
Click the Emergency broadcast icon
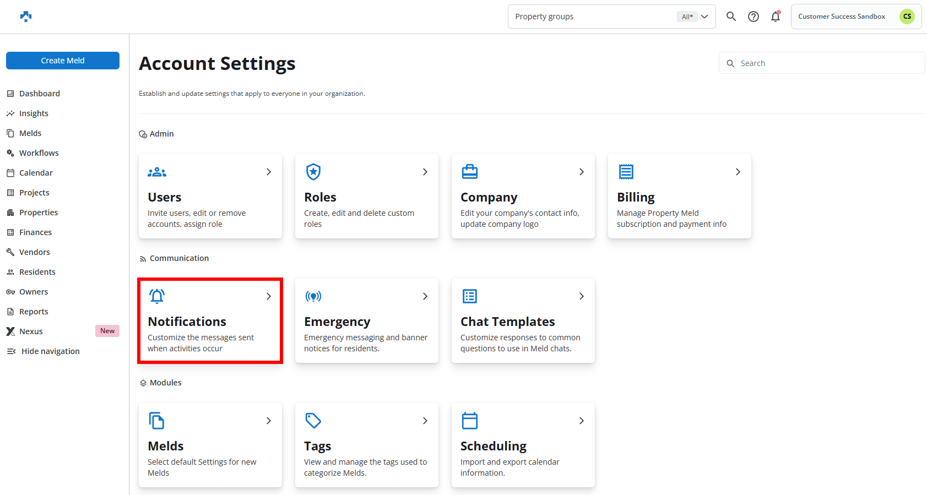[313, 297]
